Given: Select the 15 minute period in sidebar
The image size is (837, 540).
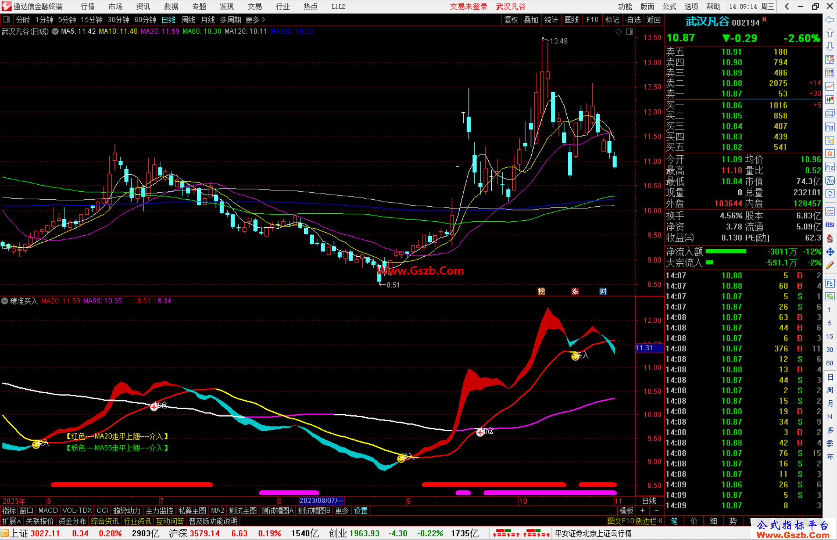Looking at the screenshot, I should pyautogui.click(x=830, y=336).
